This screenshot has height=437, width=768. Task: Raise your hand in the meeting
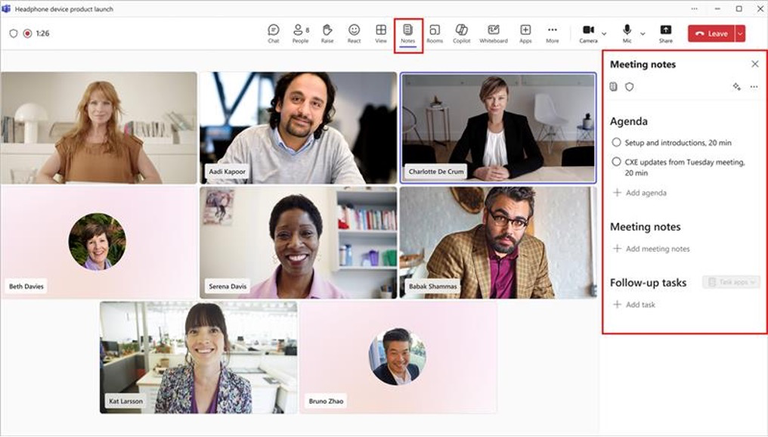click(x=327, y=33)
